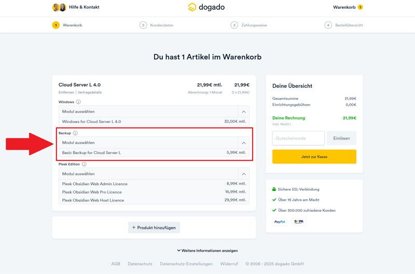Go to the Zahlungsweise checkout step
The width and height of the screenshot is (415, 274).
(249, 25)
